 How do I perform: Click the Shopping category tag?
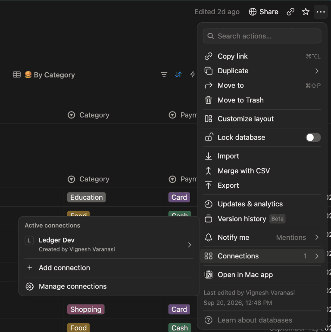(86, 309)
